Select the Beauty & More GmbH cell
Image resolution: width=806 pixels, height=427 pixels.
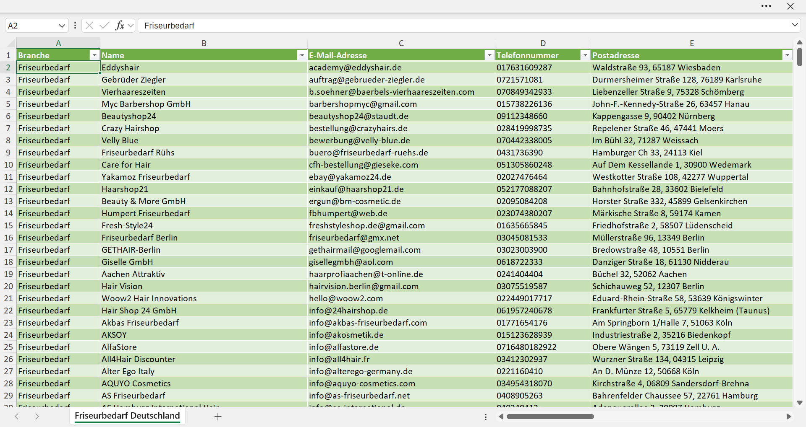204,201
